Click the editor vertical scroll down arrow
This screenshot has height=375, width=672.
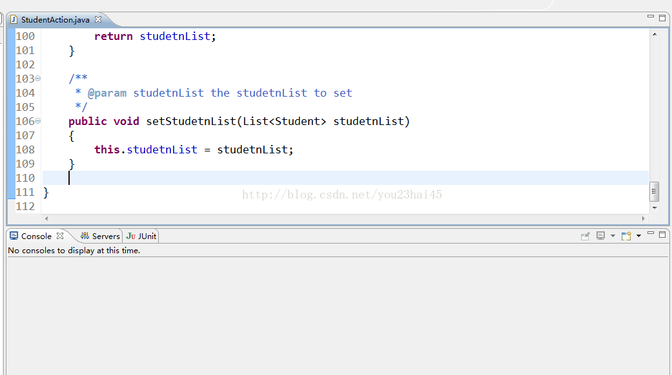point(655,208)
